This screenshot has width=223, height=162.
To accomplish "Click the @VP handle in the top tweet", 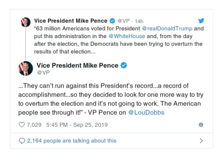I will [123, 21].
